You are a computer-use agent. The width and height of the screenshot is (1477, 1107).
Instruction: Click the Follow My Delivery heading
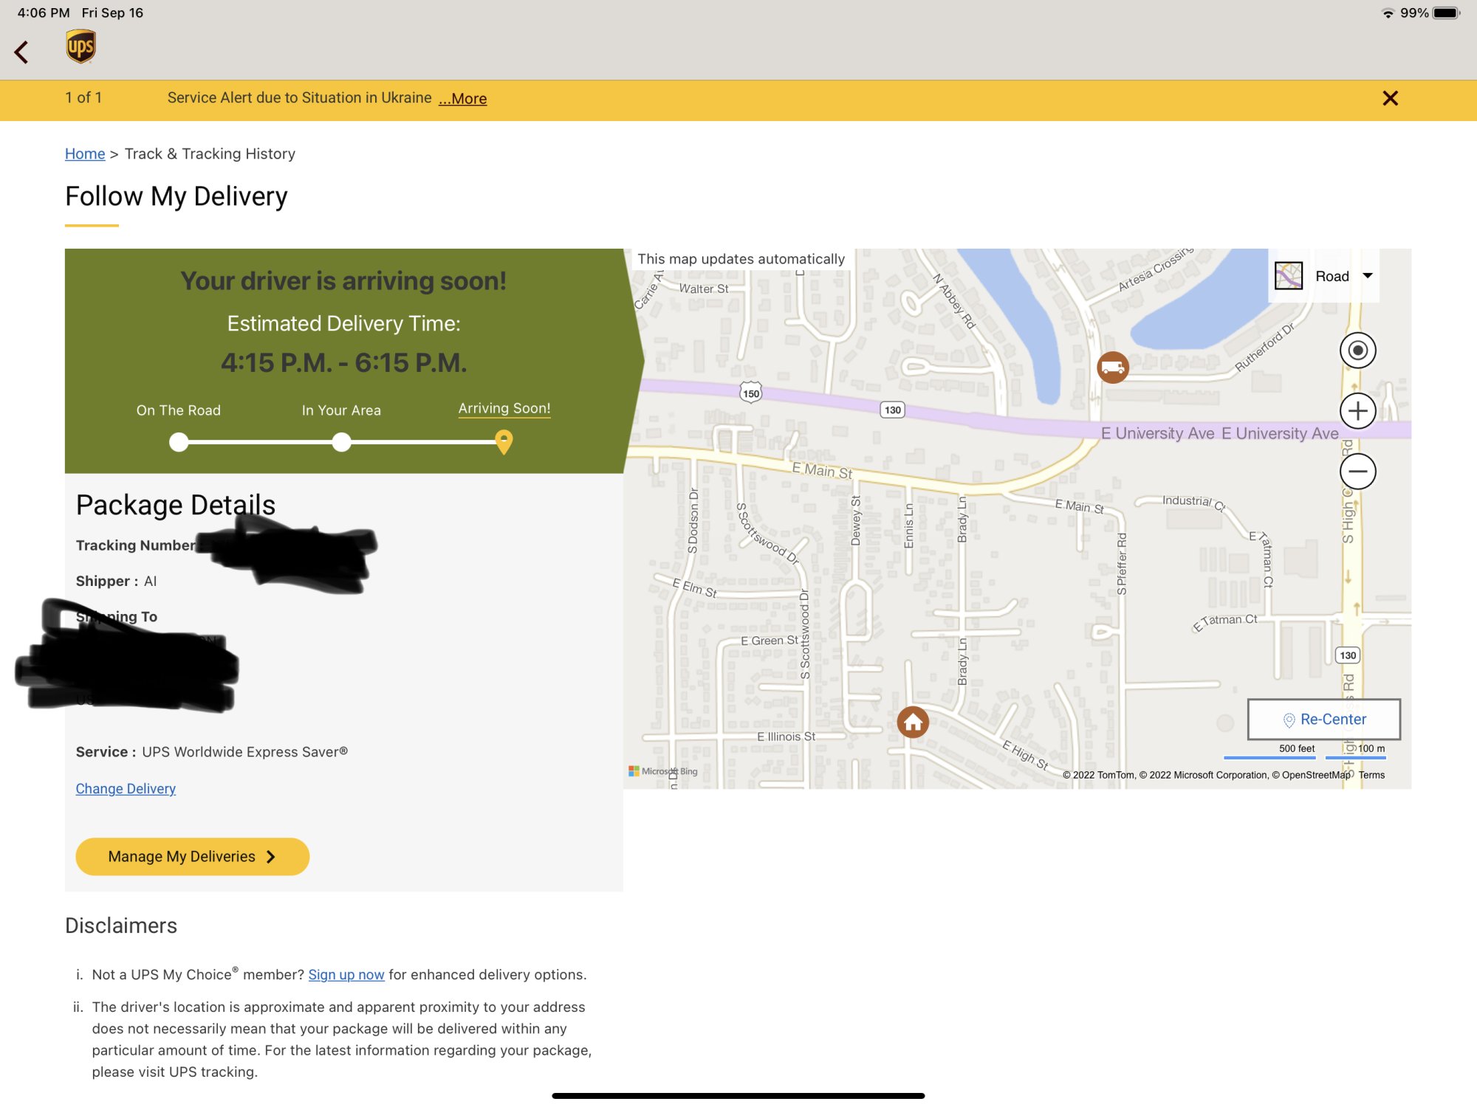(177, 196)
